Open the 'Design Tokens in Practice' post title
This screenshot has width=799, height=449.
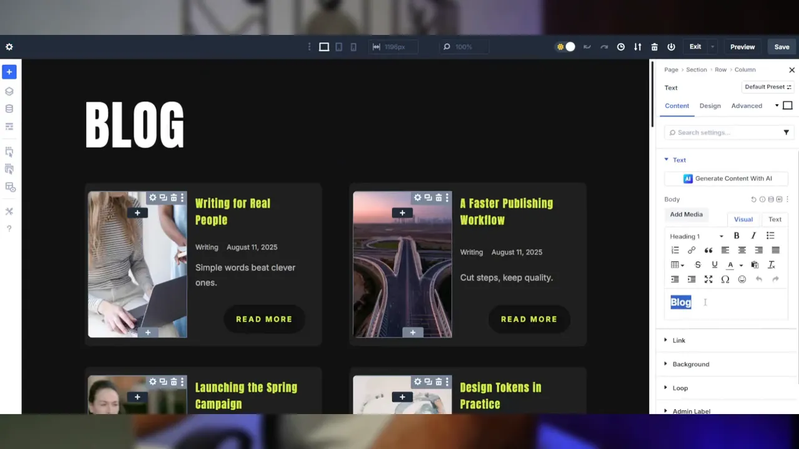coord(501,395)
